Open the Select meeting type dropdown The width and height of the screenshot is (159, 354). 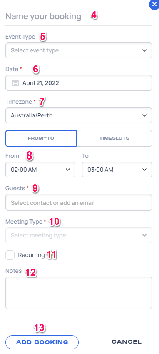tap(79, 235)
